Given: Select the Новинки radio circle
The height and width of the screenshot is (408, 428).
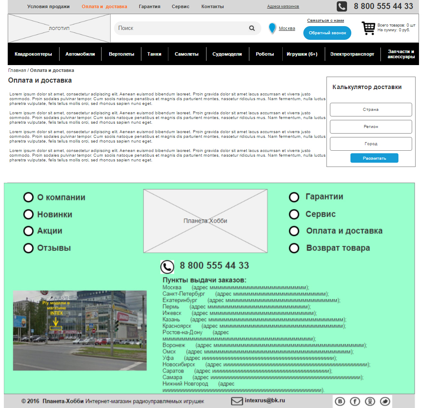Looking at the screenshot, I should pyautogui.click(x=28, y=214).
